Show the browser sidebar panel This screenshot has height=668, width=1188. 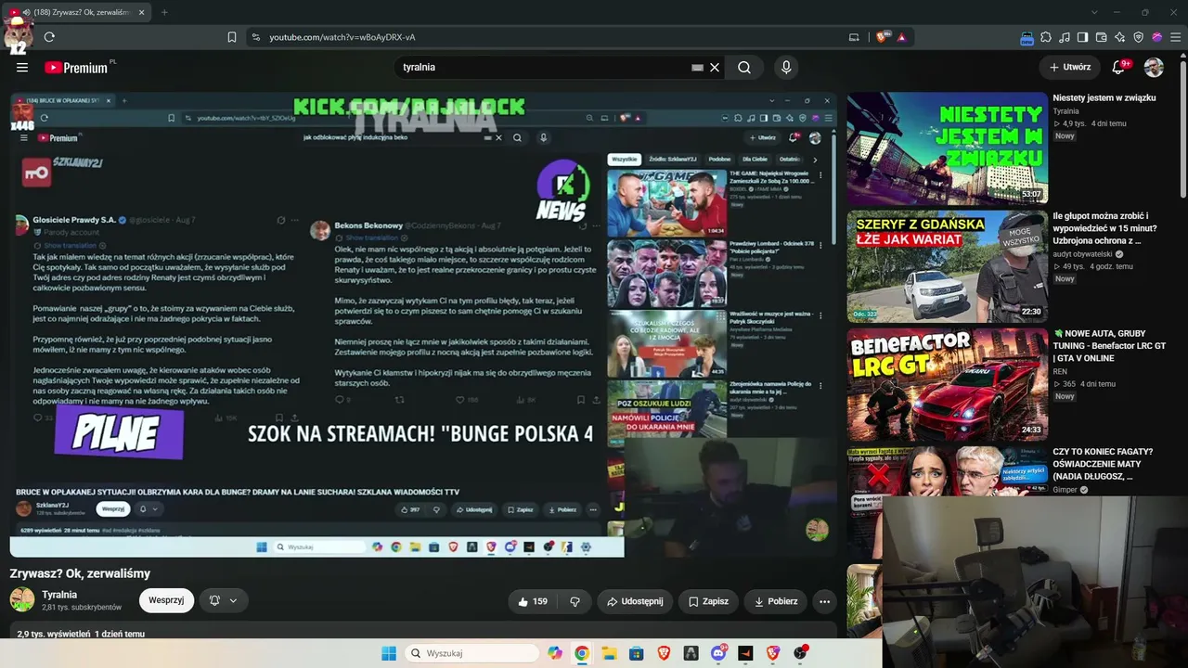[1083, 37]
